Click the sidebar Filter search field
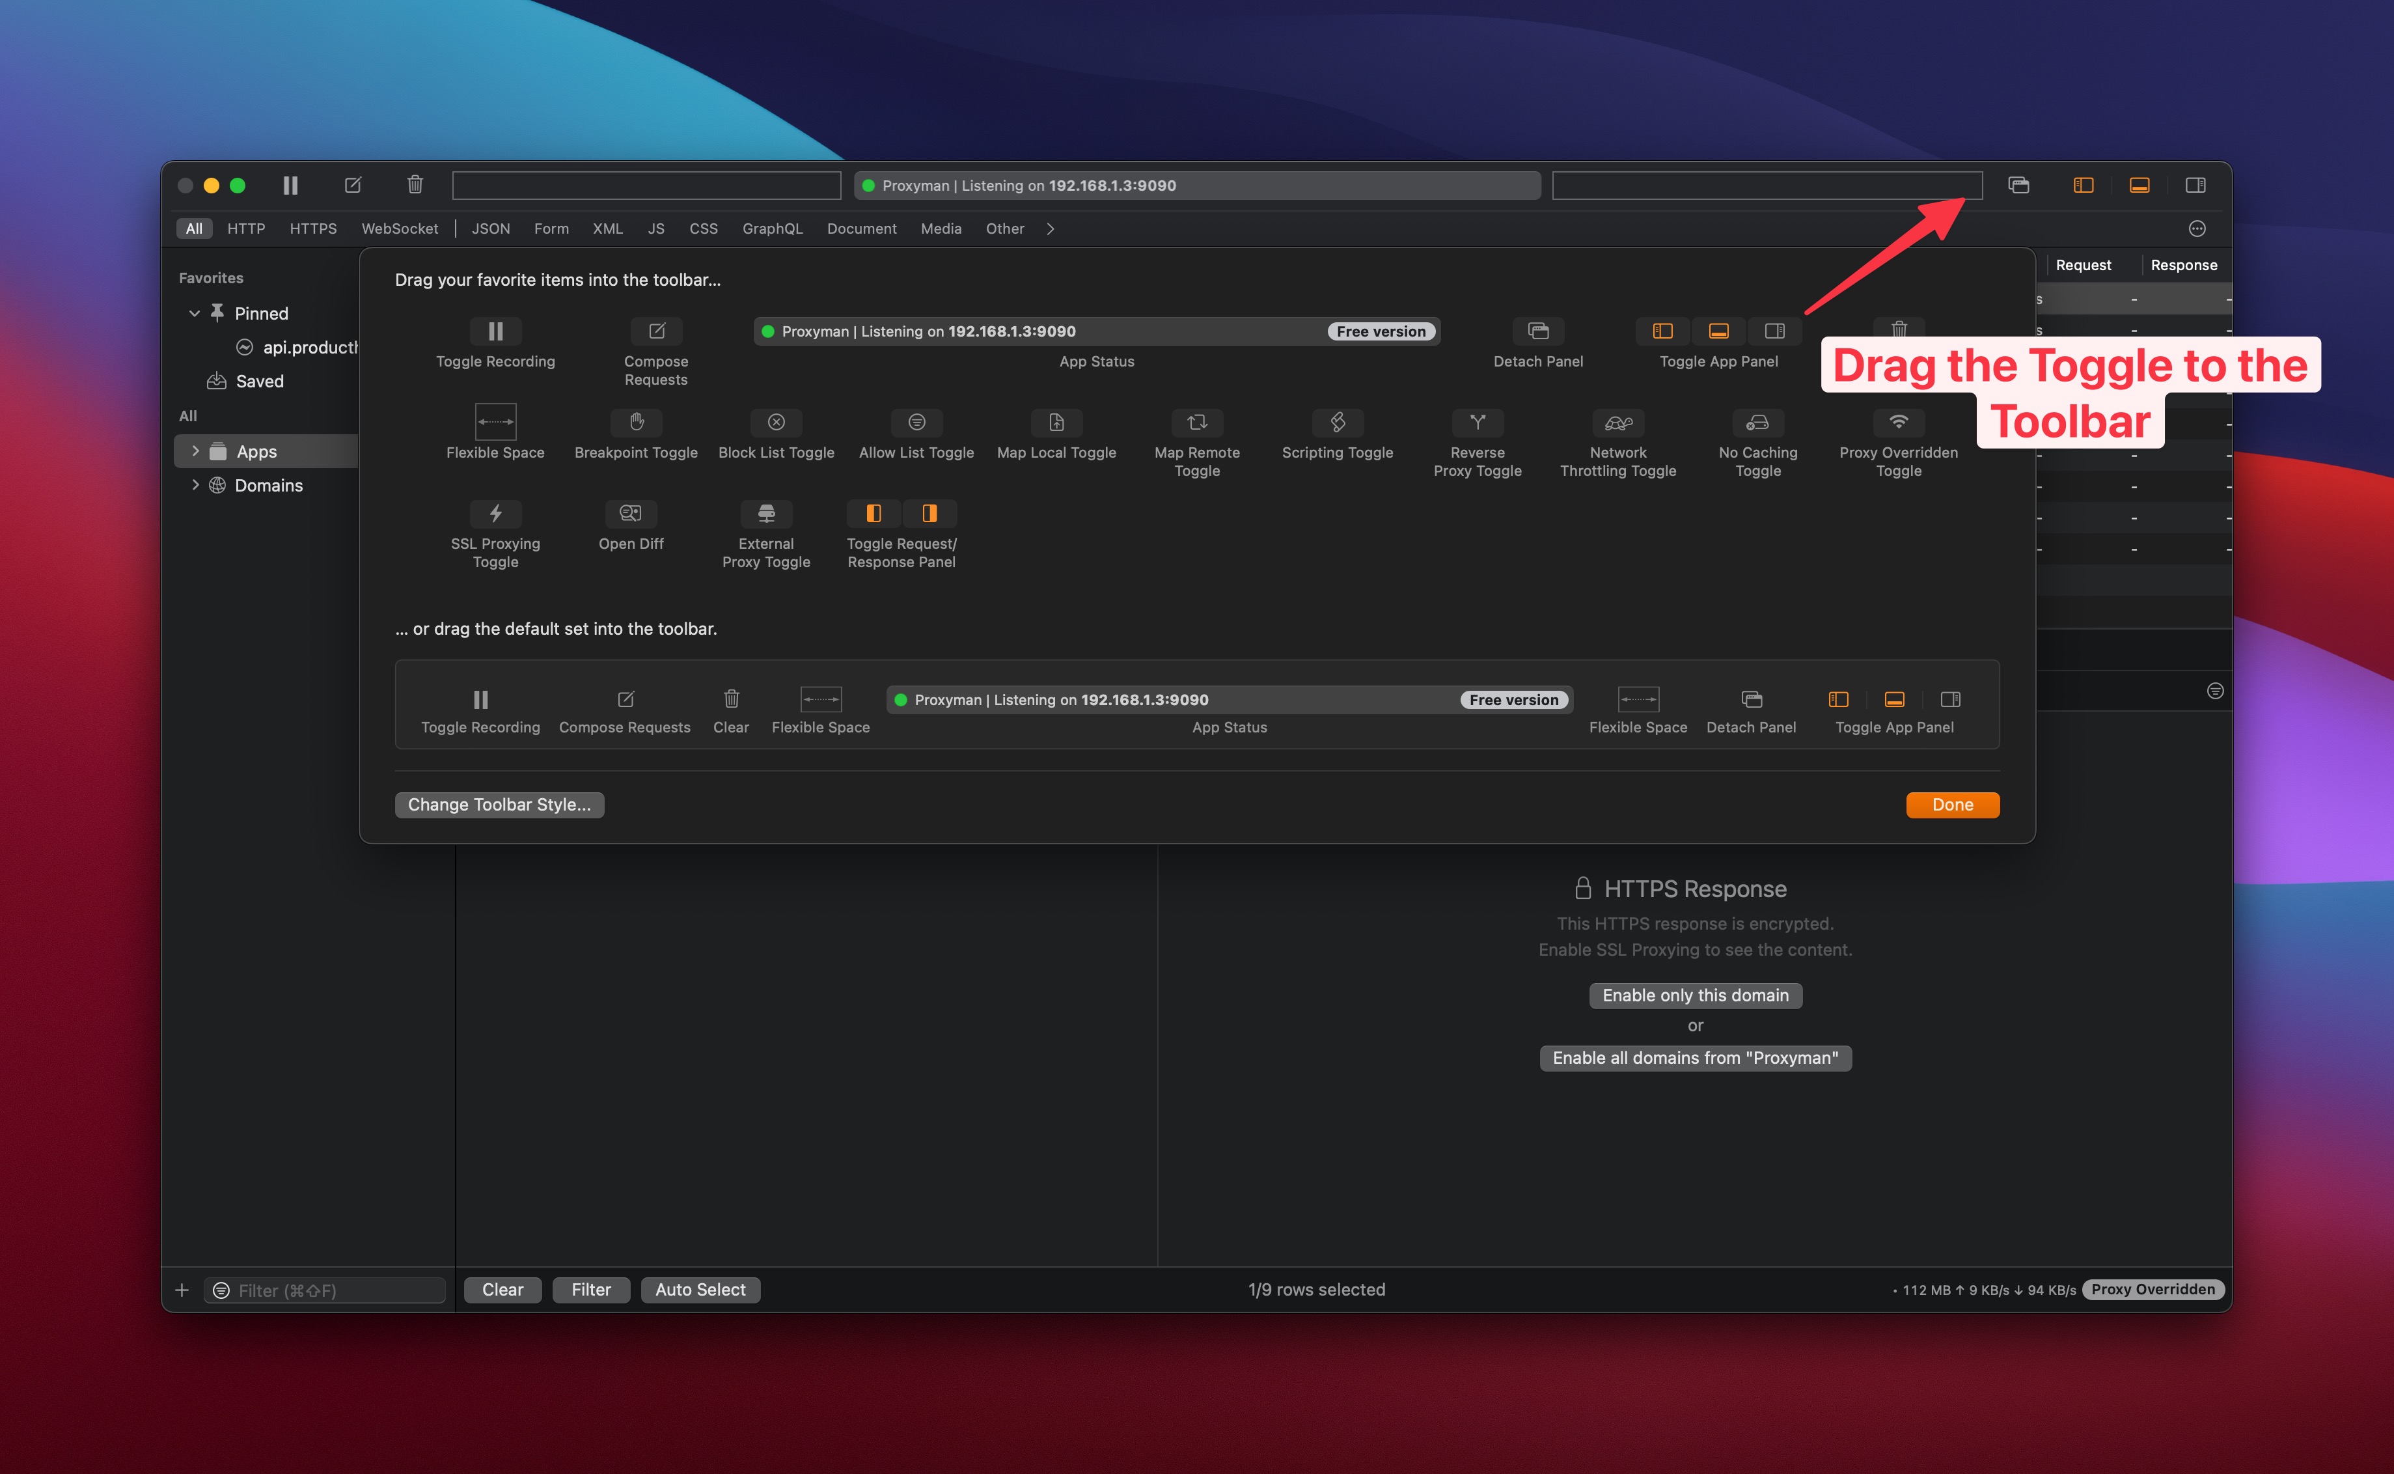This screenshot has height=1474, width=2394. point(324,1290)
